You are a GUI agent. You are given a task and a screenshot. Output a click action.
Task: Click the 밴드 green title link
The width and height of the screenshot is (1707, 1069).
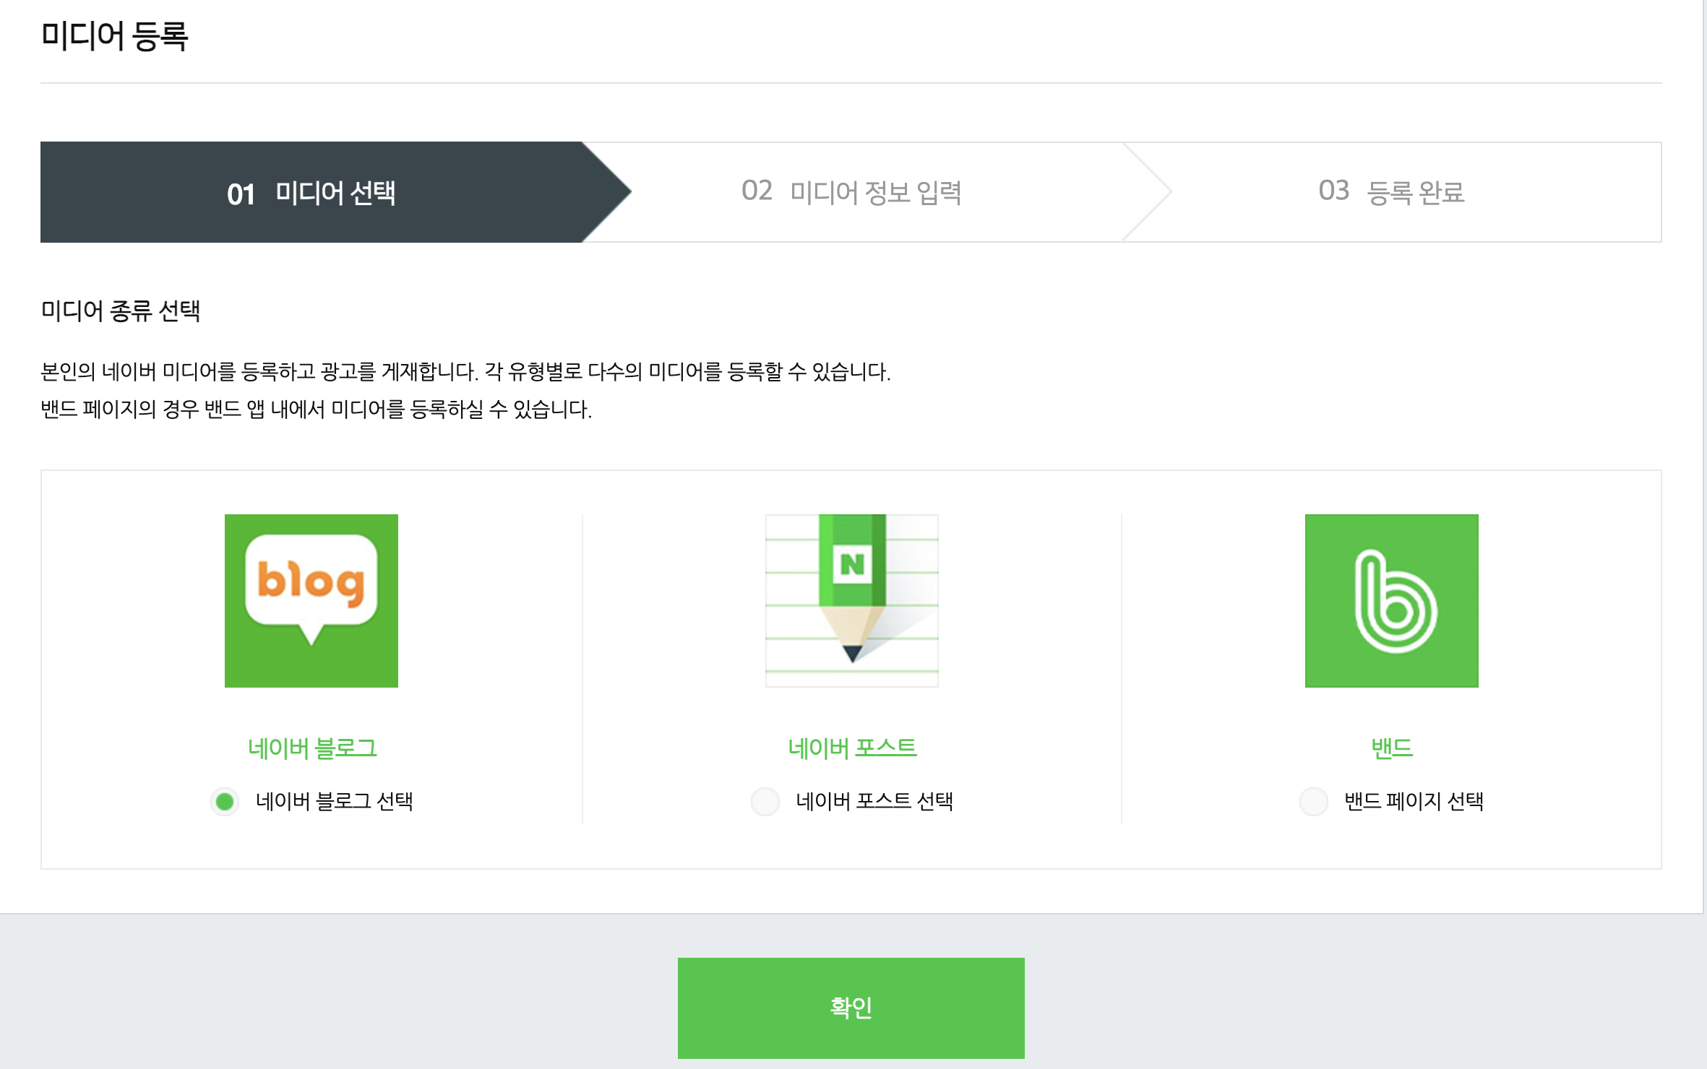click(1392, 748)
